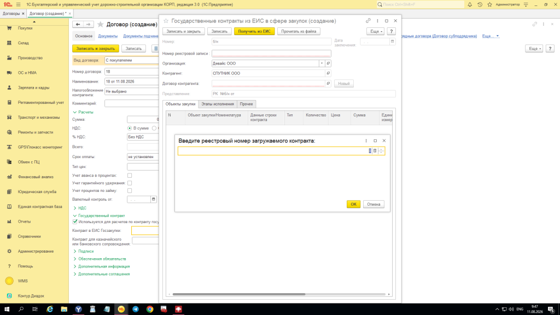The image size is (560, 315).
Task: Open calendar for Дата заключения field
Action: tap(392, 42)
